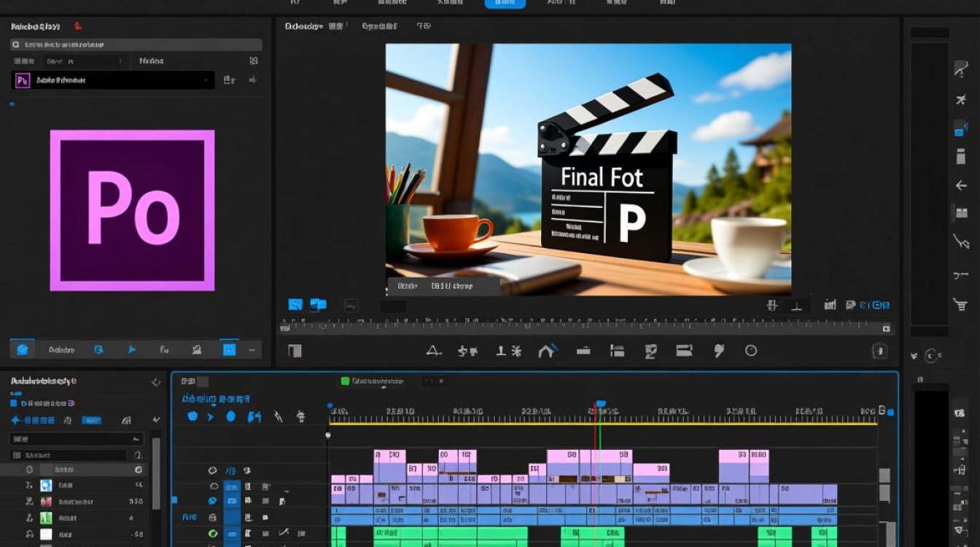Image resolution: width=980 pixels, height=547 pixels.
Task: Click the gray dimmed icon next to blue monitor icons
Action: tap(351, 305)
